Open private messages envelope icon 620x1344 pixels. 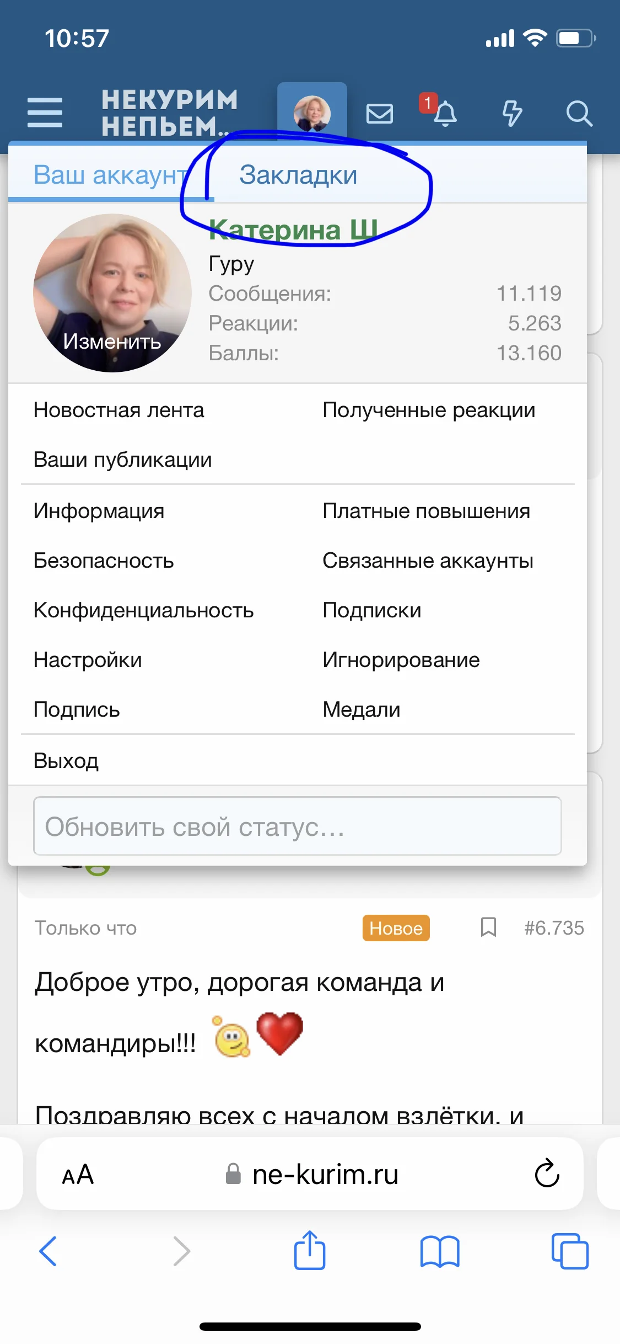380,114
